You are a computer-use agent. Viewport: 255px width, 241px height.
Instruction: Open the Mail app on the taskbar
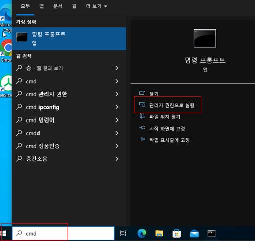pos(194,233)
